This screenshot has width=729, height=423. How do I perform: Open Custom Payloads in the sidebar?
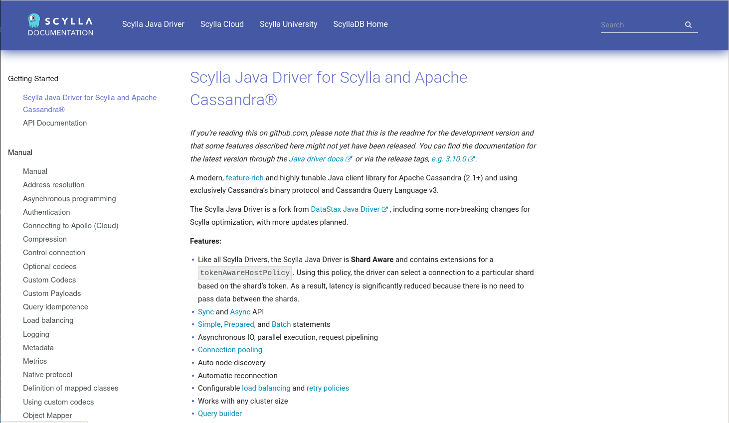[x=52, y=293]
